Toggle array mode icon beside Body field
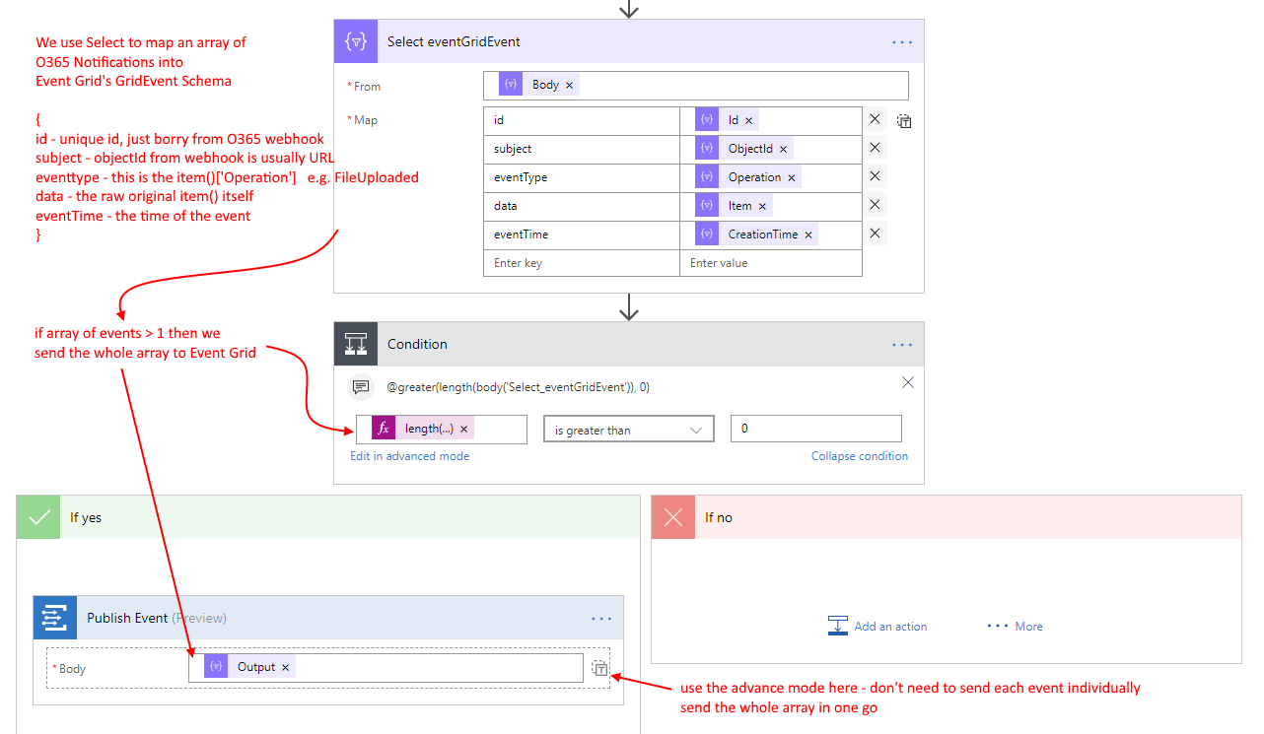The image size is (1264, 734). (599, 668)
